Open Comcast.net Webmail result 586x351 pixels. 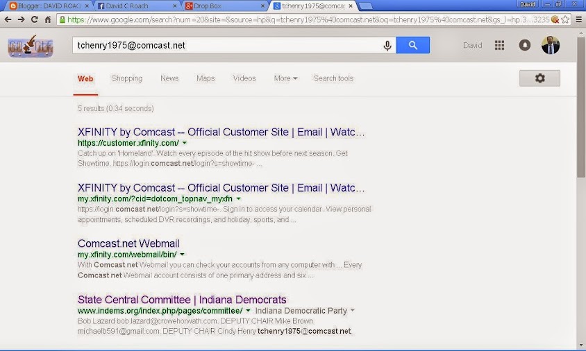tap(128, 243)
